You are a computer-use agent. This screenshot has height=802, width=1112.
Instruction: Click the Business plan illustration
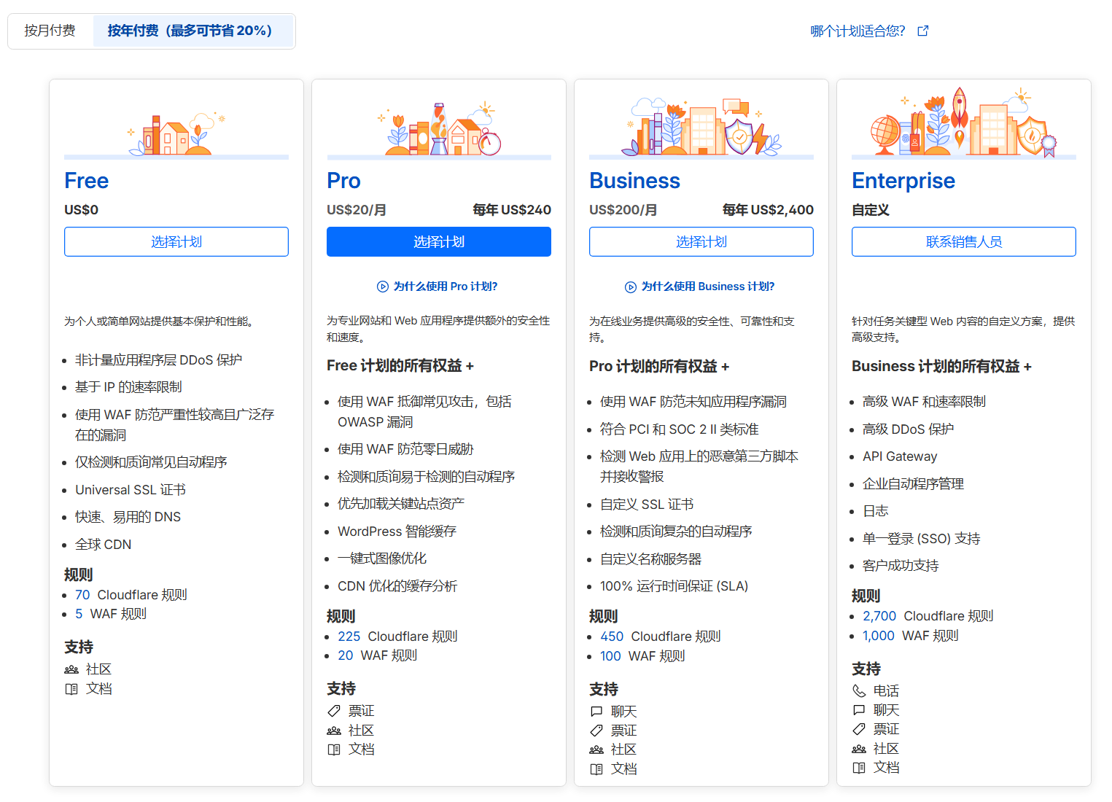tap(701, 127)
